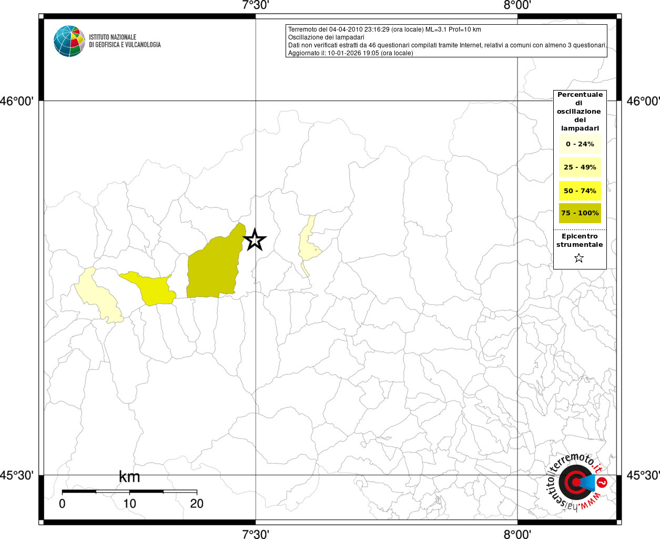
Task: Click the 'Dati non verificati' info line
Action: pos(447,45)
